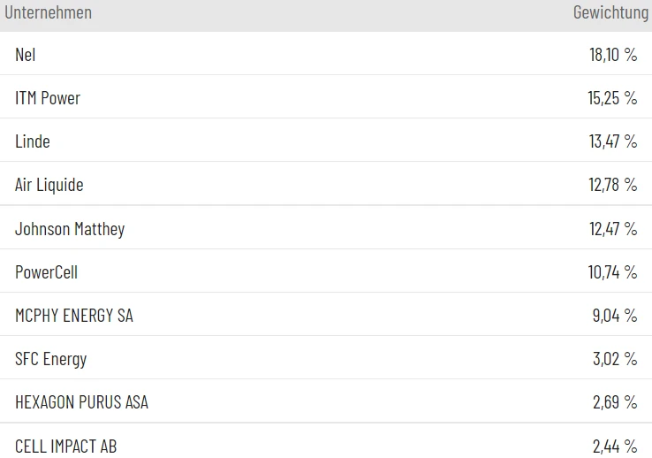Click the Gewichtung column header
Viewport: 652px width, 458px height.
tap(610, 12)
